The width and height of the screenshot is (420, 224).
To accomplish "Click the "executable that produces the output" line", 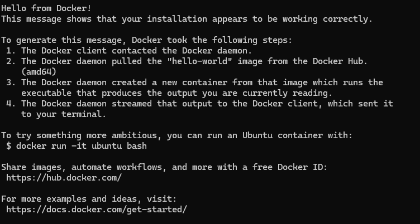I will [x=177, y=93].
